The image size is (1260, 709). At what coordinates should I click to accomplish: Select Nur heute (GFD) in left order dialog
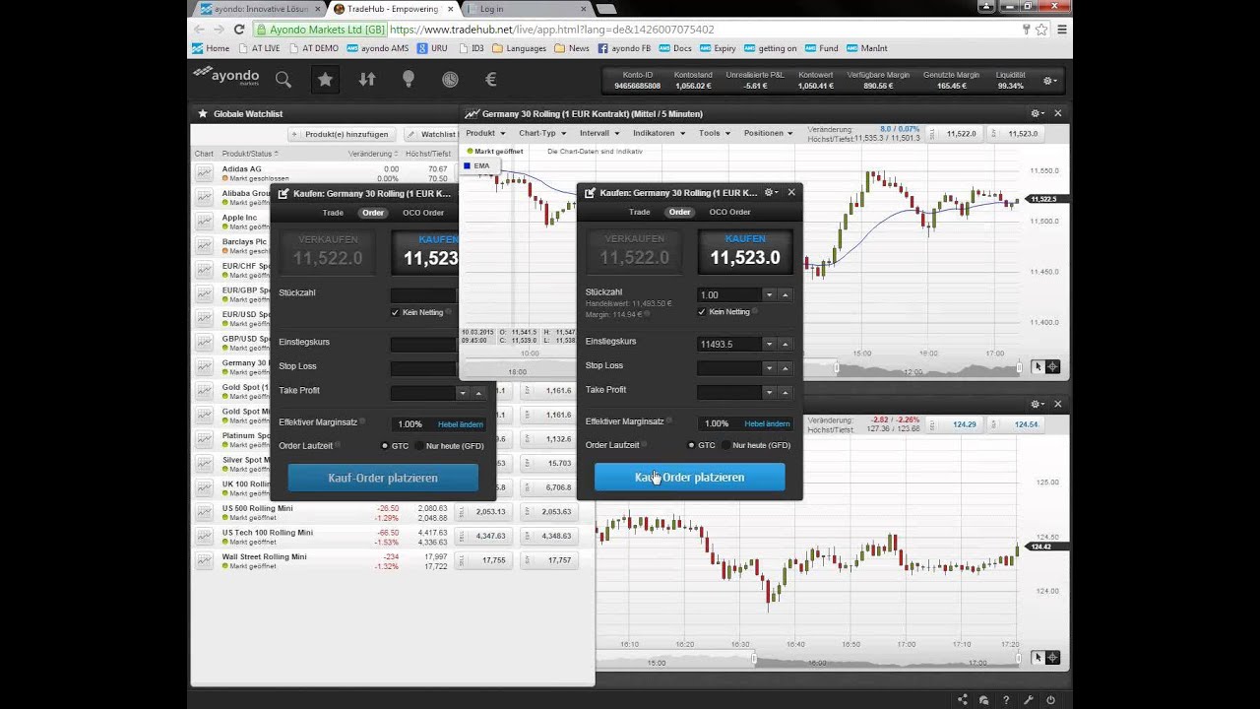pos(418,446)
